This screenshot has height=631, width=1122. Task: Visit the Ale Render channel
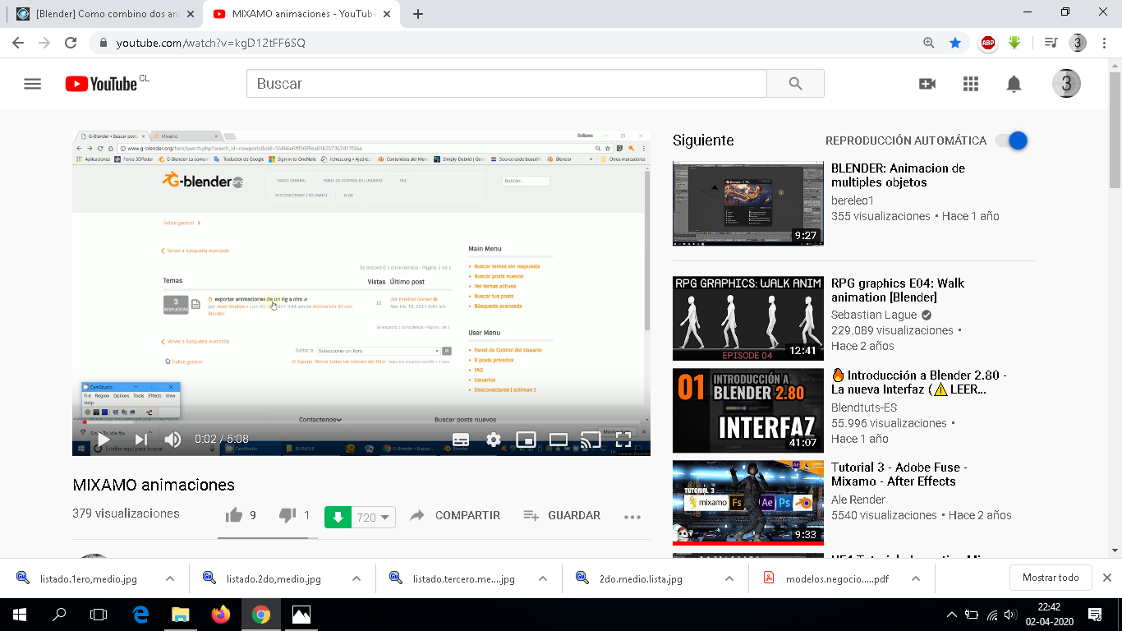click(858, 500)
